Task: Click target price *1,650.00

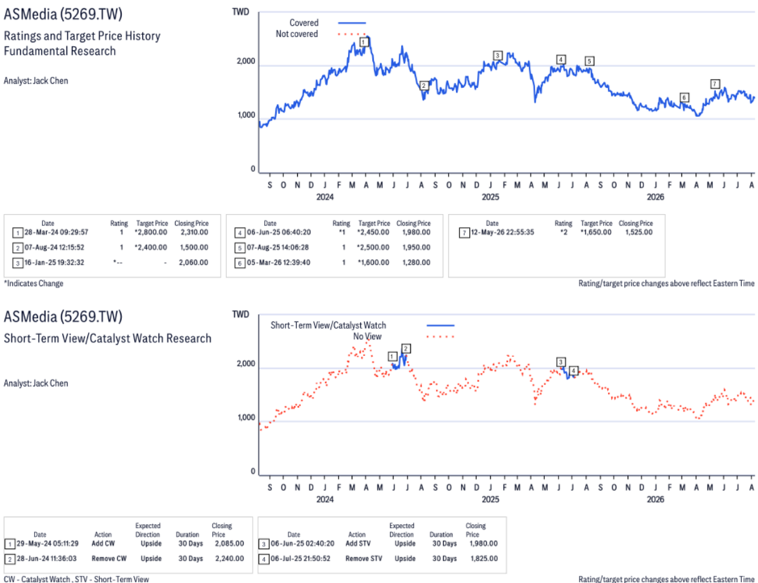Action: point(596,233)
